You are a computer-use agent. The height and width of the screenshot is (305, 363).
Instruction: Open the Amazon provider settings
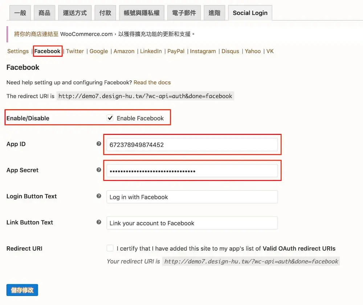(x=124, y=51)
